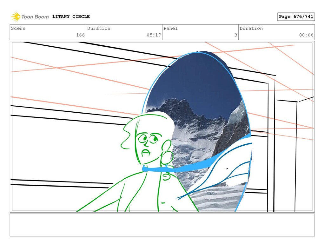Click the Toon Boom logo
The image size is (325, 251).
coord(30,17)
